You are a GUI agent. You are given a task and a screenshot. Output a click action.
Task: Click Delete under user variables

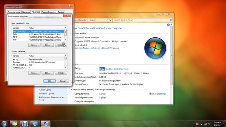click(x=61, y=45)
